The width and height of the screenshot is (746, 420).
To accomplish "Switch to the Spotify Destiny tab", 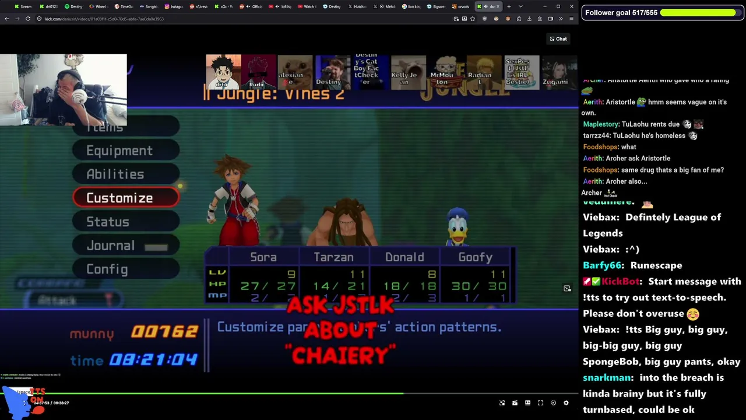I will pyautogui.click(x=73, y=6).
